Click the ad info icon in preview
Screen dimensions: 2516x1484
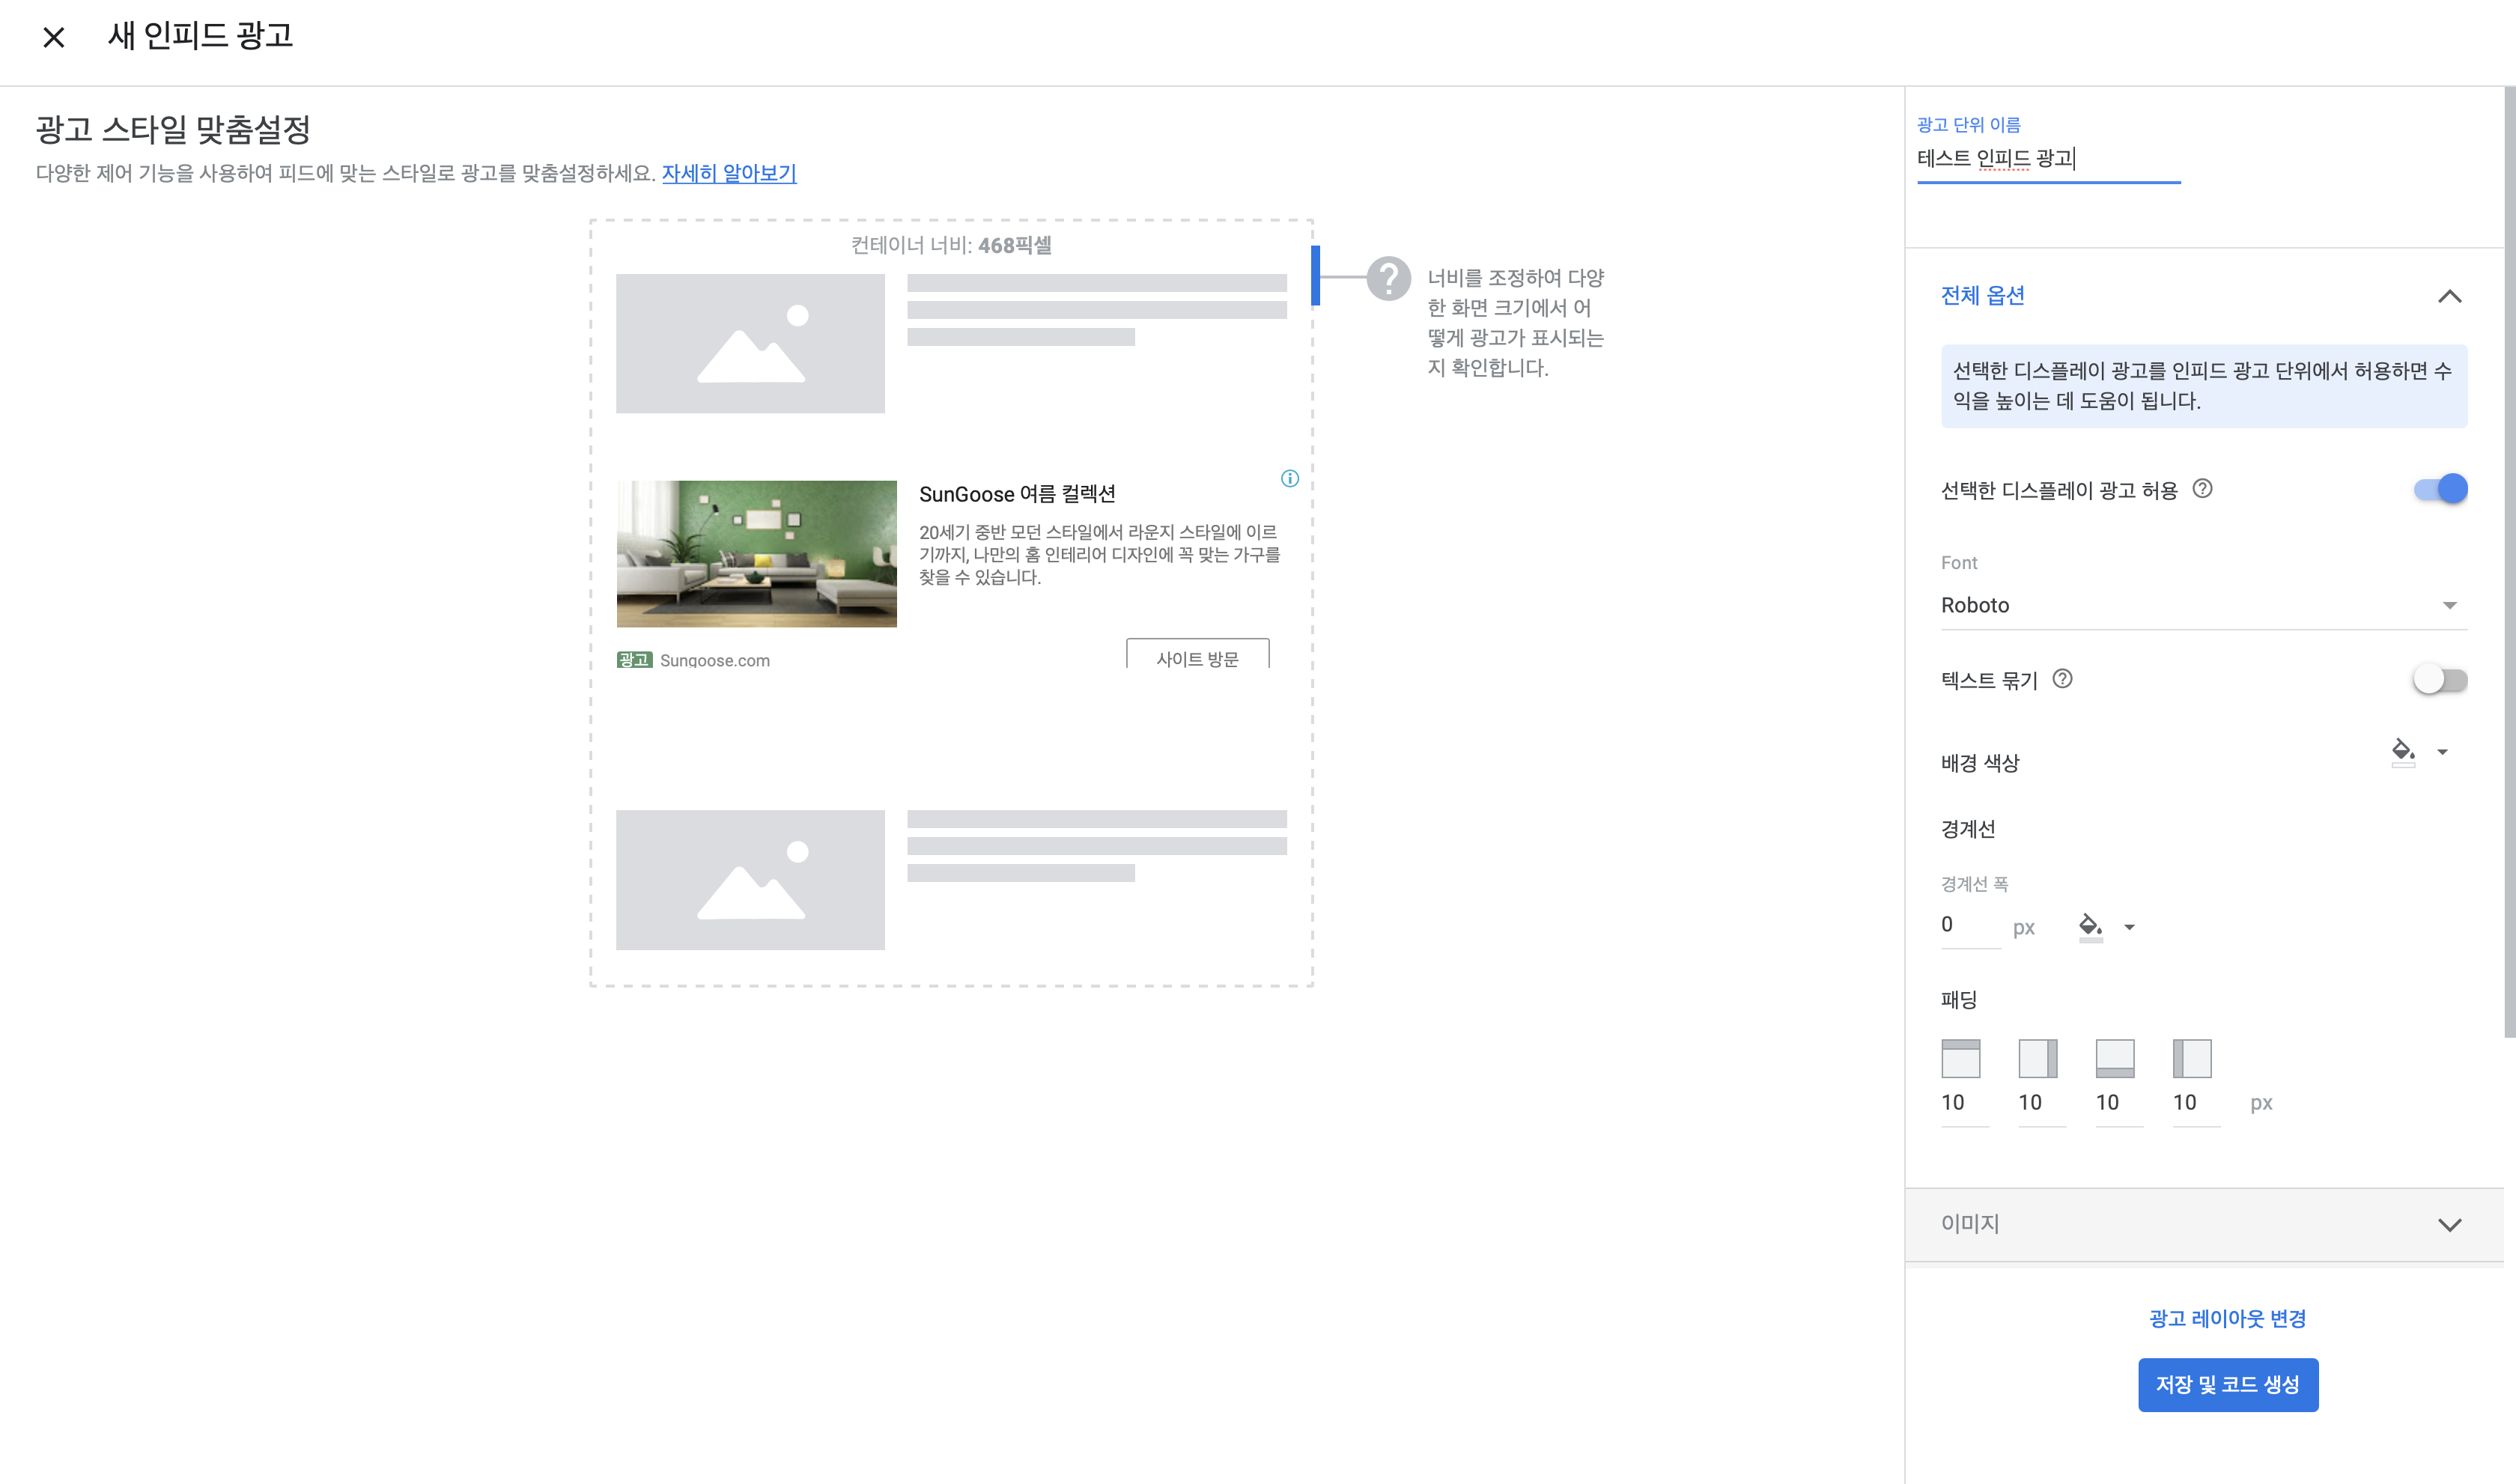tap(1289, 479)
